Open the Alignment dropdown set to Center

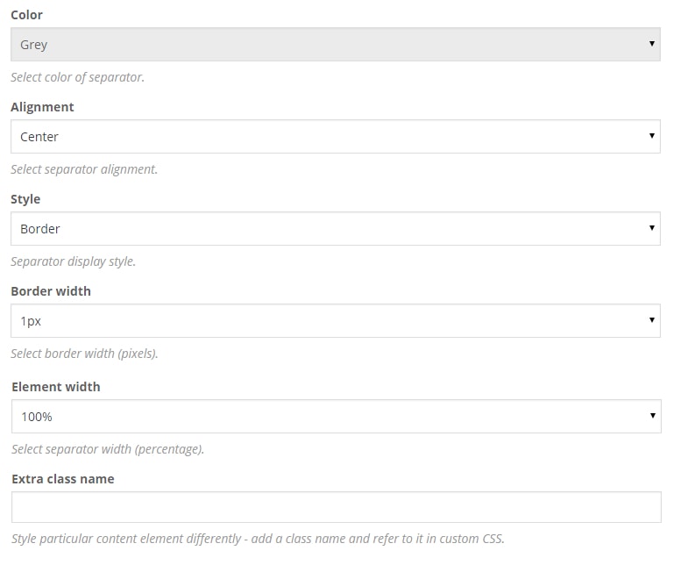[335, 137]
